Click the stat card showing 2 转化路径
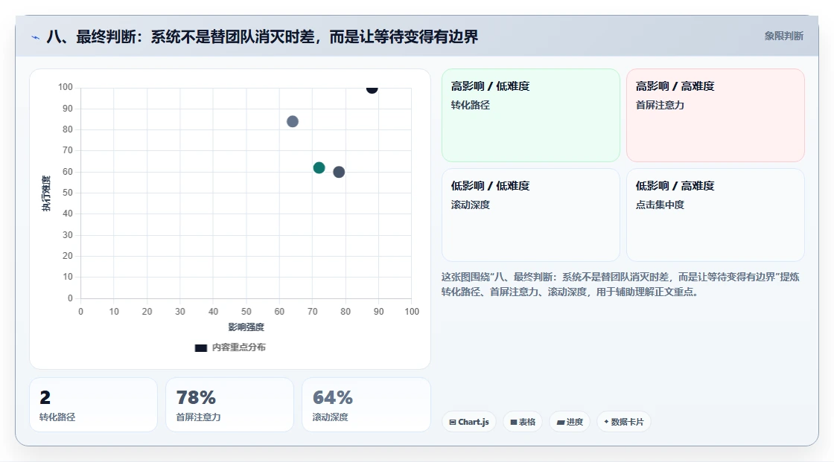This screenshot has width=834, height=462. click(x=94, y=405)
